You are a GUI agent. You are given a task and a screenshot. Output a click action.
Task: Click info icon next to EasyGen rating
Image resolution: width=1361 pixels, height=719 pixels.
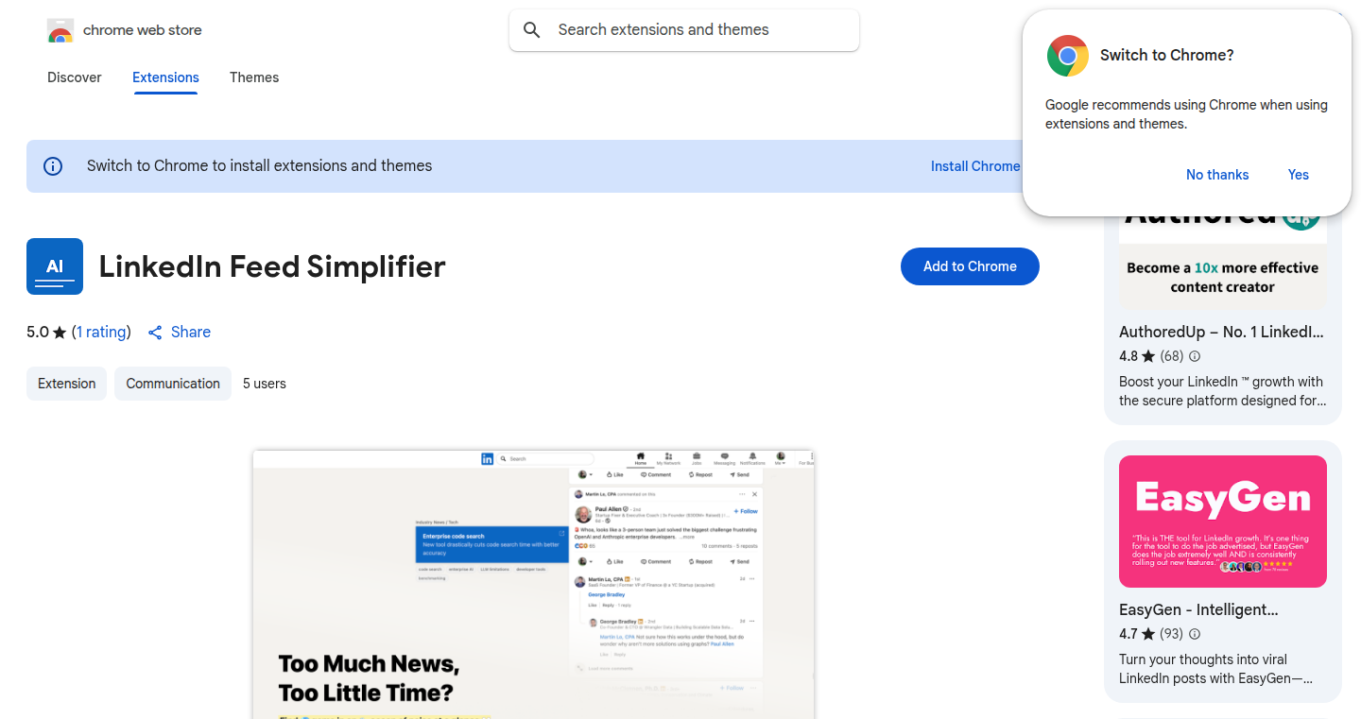point(1195,634)
